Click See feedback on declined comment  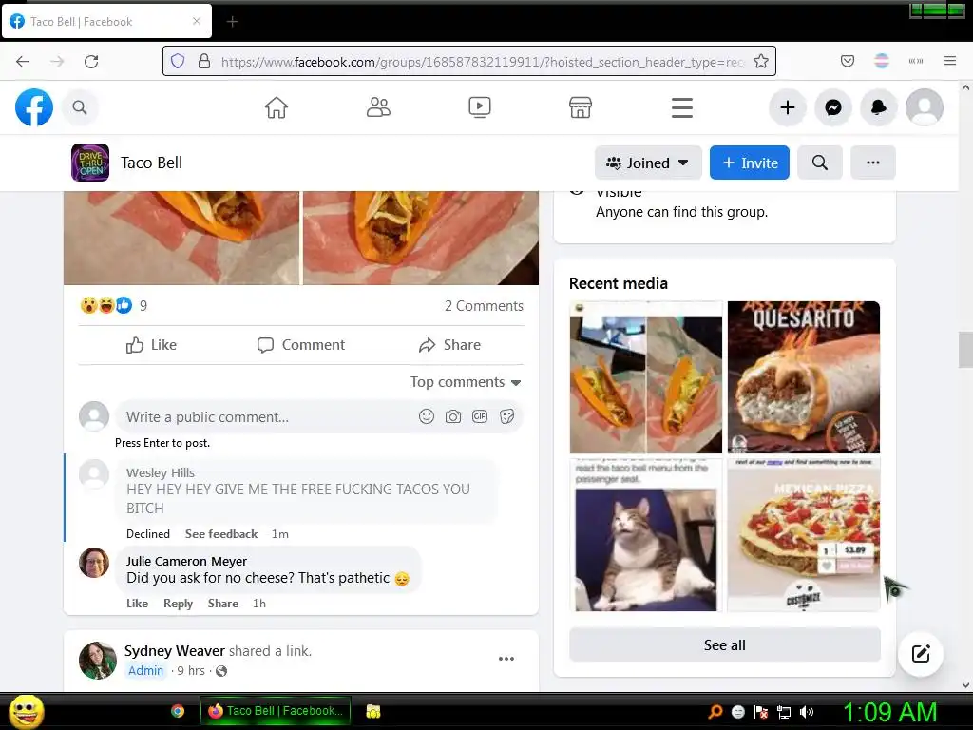220,534
